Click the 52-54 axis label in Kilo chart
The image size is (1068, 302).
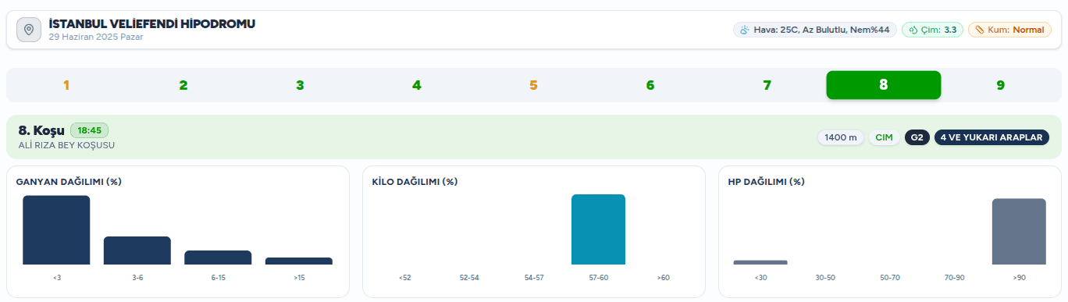click(469, 278)
